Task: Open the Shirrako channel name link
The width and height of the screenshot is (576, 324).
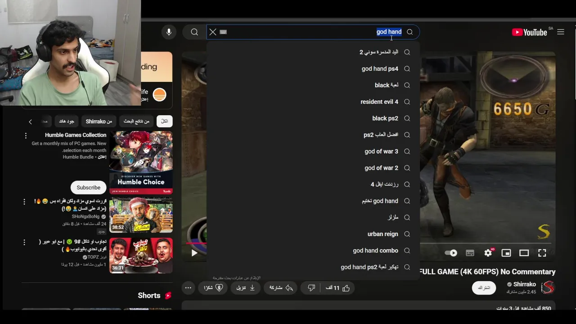Action: pos(525,284)
